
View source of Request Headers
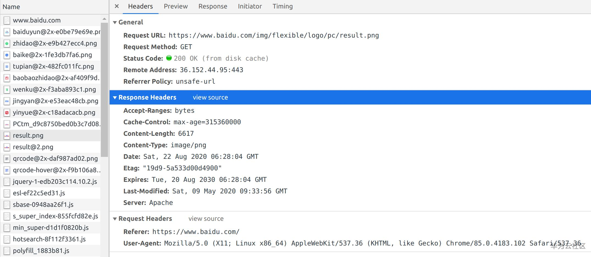(x=206, y=219)
